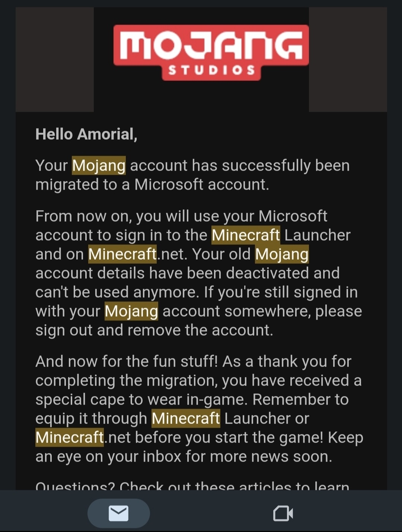The height and width of the screenshot is (532, 402).
Task: Click the cut-off 'Questions? Check out these articles' line
Action: coord(192,485)
